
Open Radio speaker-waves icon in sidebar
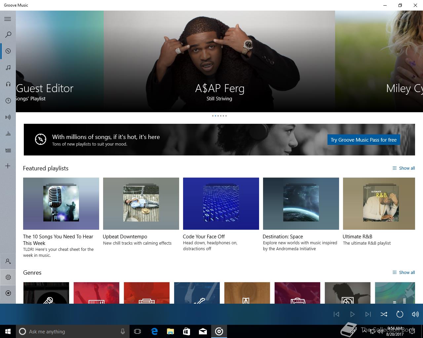point(8,117)
